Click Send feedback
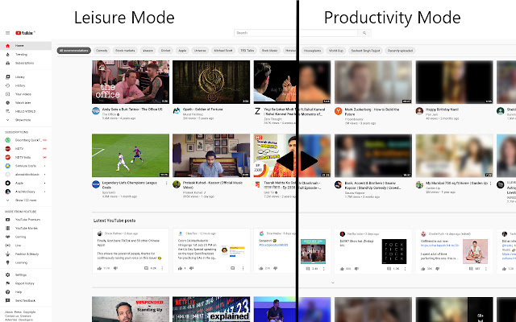The width and height of the screenshot is (516, 322). pyautogui.click(x=26, y=300)
